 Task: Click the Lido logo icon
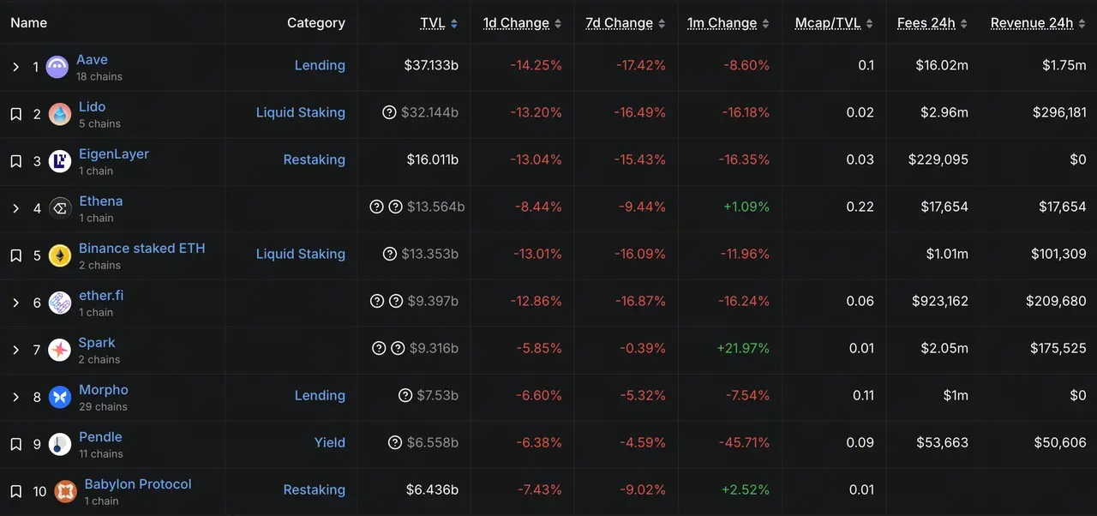pyautogui.click(x=60, y=114)
